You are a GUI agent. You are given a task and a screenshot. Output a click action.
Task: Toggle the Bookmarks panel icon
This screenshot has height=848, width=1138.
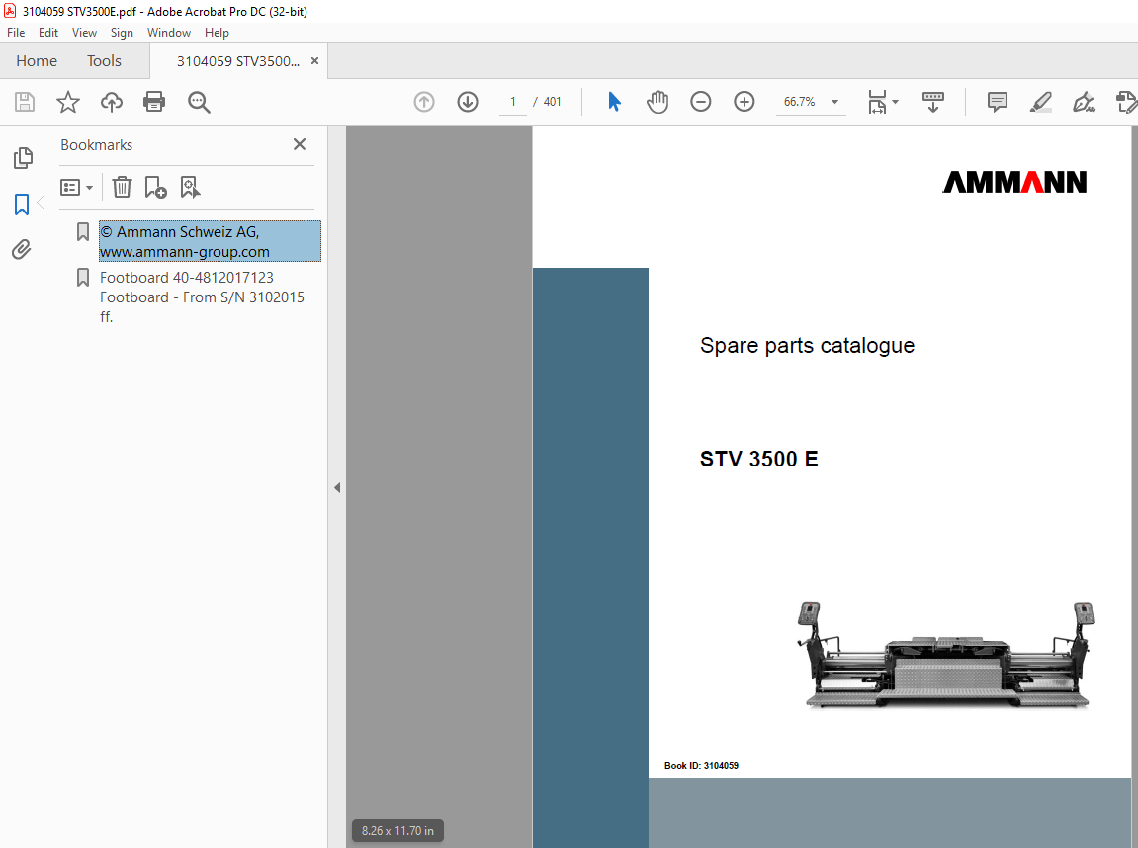pos(22,205)
